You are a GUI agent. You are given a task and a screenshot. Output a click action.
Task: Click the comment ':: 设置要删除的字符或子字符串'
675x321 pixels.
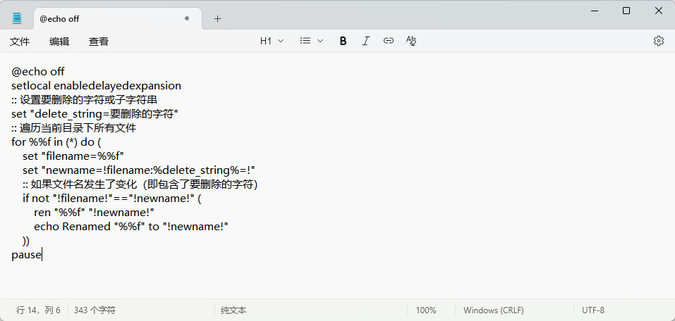84,100
